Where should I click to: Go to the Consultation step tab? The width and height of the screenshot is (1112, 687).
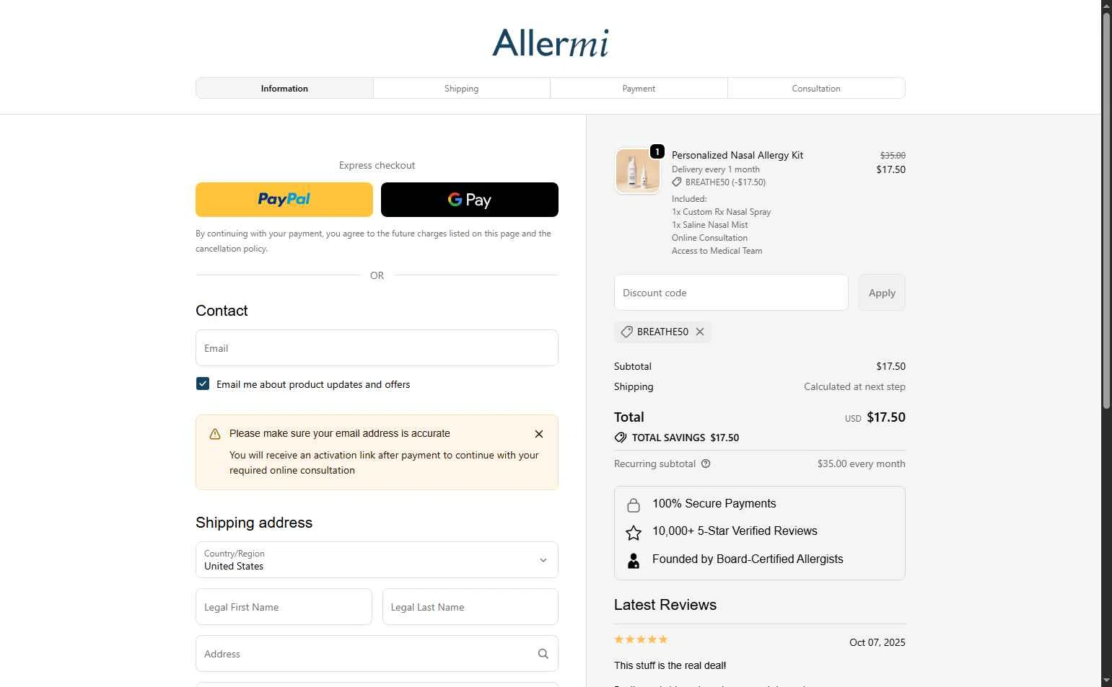point(816,88)
